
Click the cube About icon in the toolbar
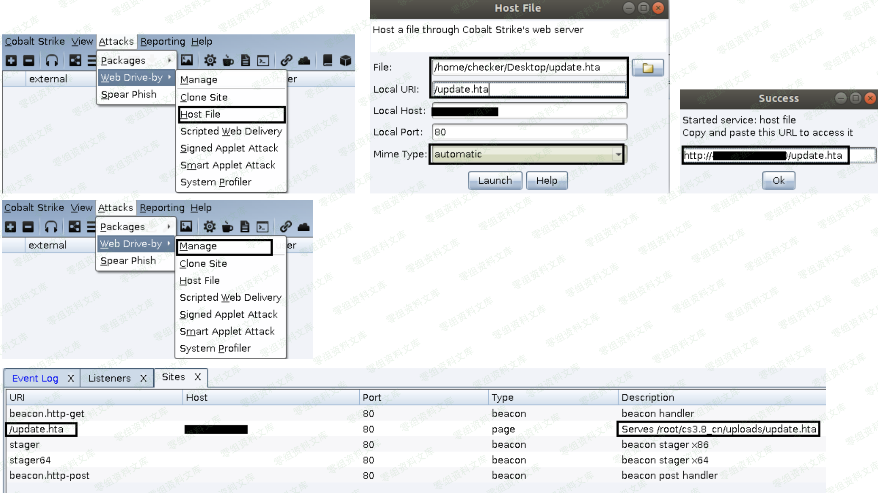[345, 61]
